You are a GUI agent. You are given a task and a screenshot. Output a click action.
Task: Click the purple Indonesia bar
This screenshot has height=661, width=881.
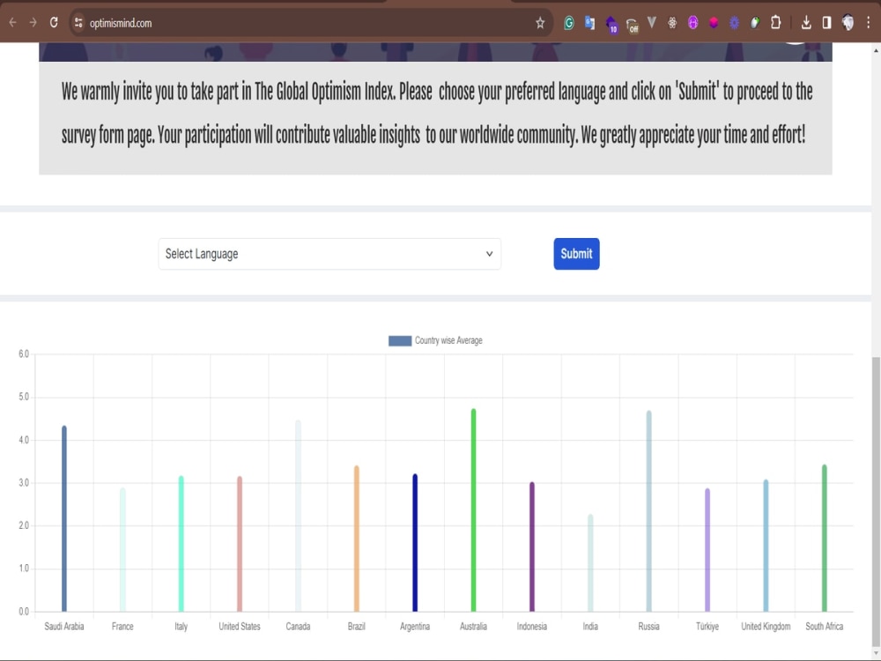click(x=531, y=547)
